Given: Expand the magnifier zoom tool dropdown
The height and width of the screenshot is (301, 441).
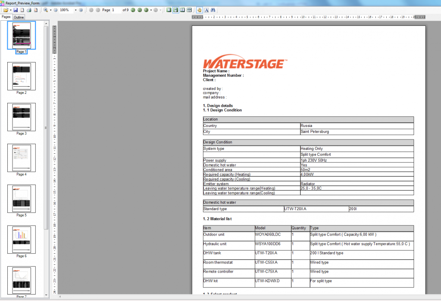Looking at the screenshot, I should tap(50, 10).
